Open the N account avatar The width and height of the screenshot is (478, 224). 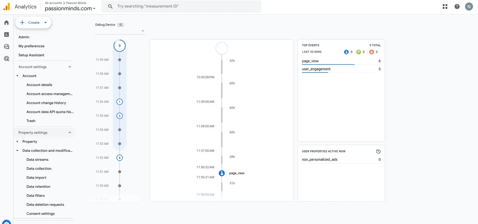click(x=469, y=7)
